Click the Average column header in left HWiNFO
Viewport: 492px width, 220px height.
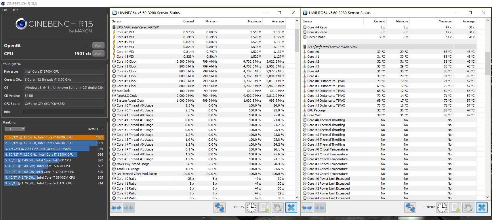pyautogui.click(x=274, y=21)
